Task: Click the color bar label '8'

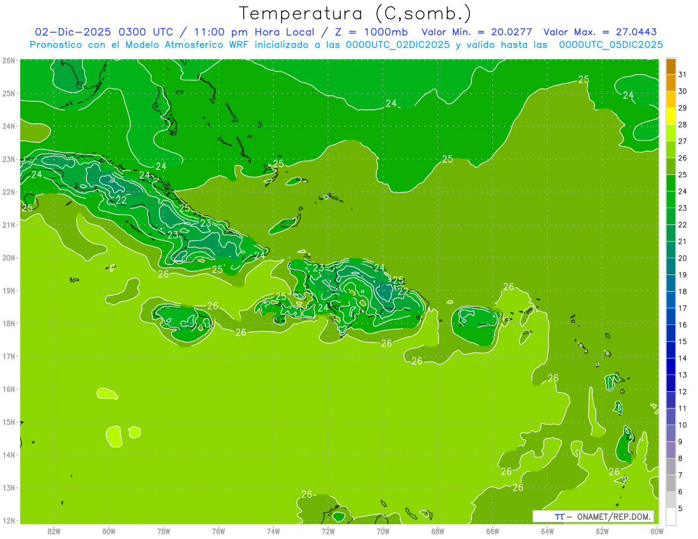Action: pyautogui.click(x=681, y=458)
